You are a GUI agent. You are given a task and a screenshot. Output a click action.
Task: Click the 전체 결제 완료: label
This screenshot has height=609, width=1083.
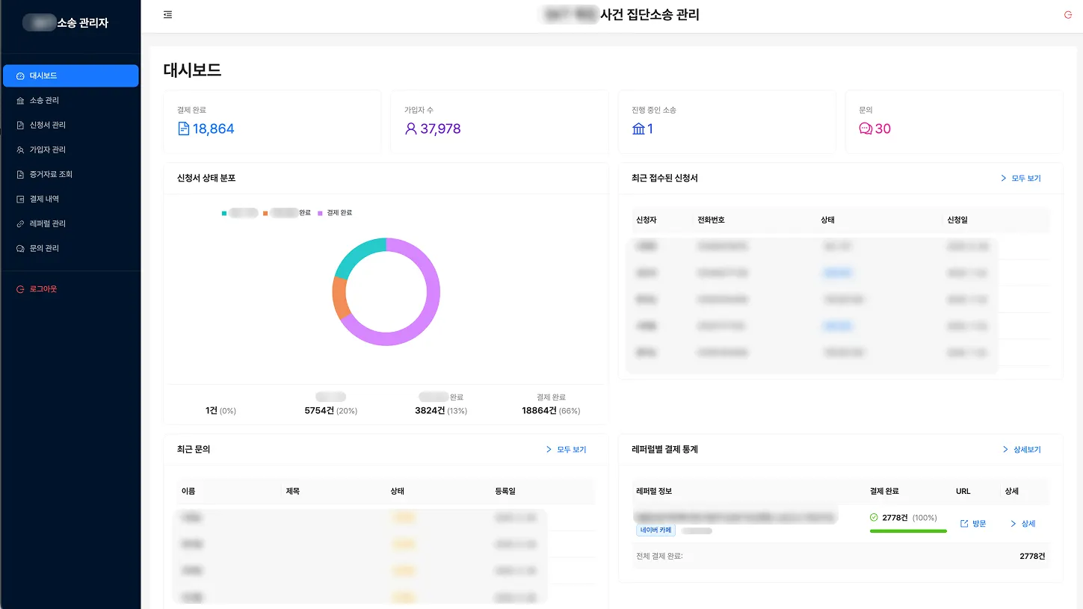pos(659,556)
